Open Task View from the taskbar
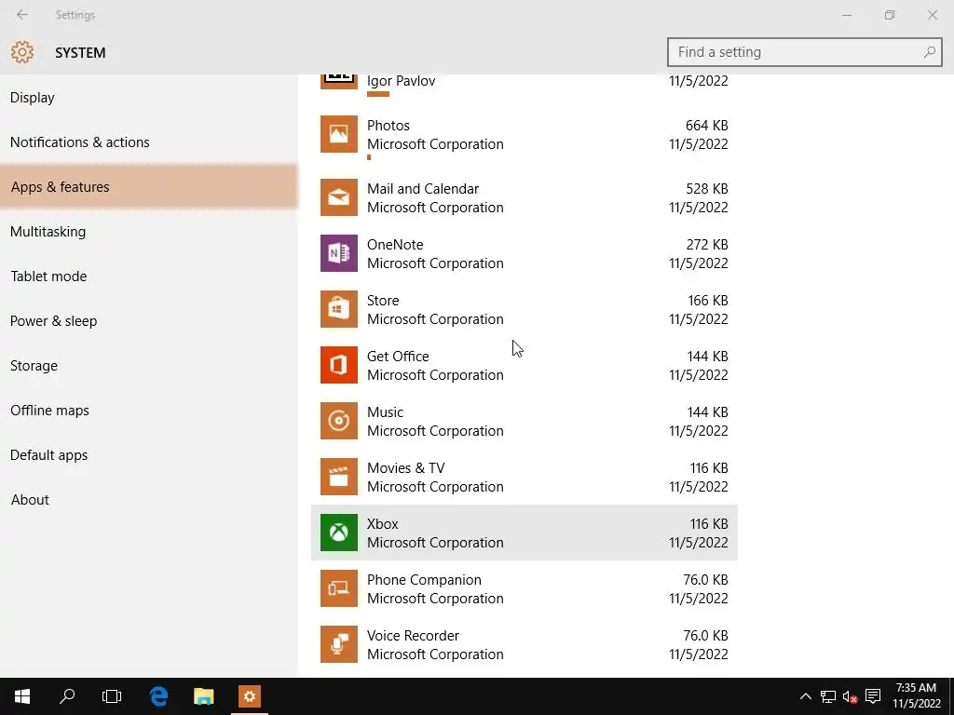The height and width of the screenshot is (715, 954). (x=112, y=696)
